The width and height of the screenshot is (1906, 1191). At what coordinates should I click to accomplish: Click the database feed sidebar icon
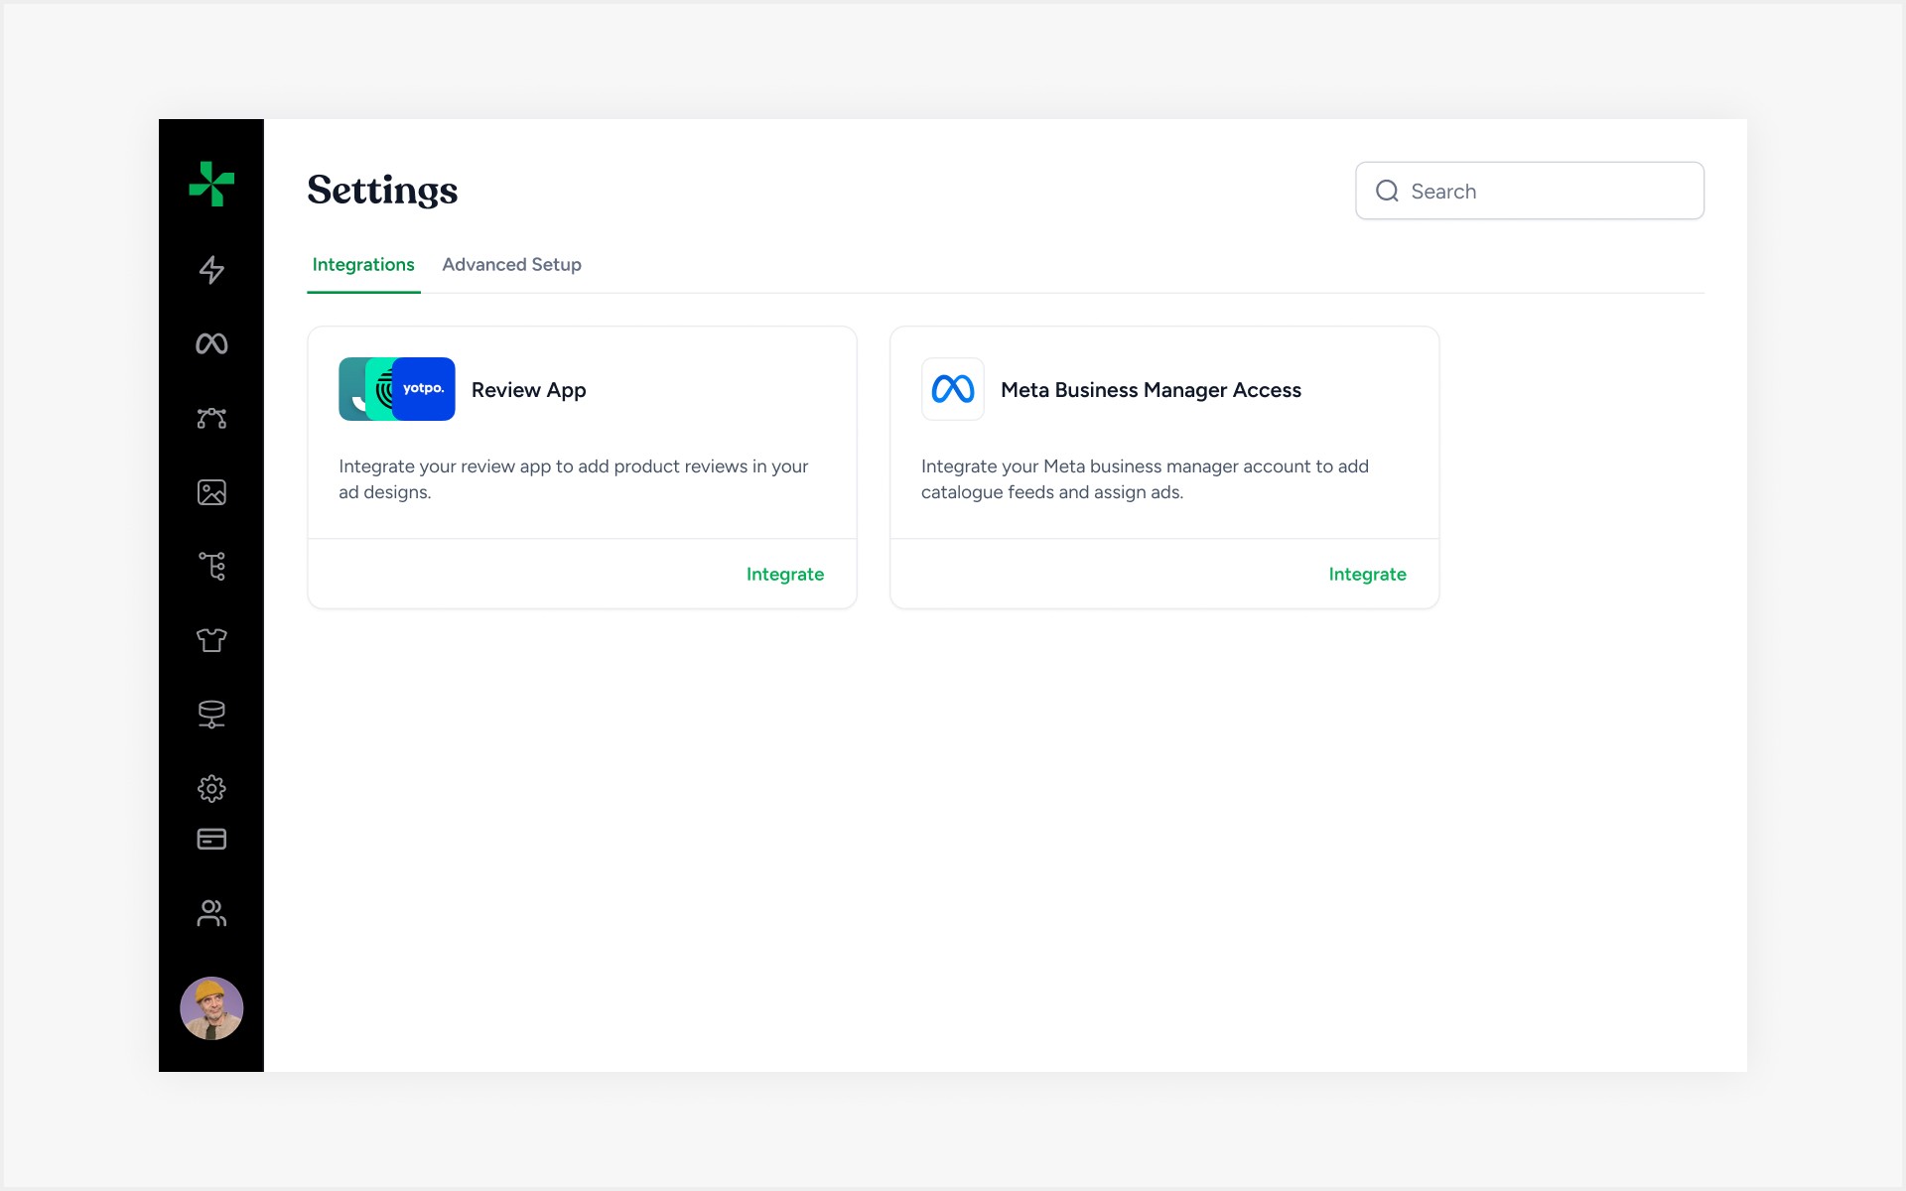211,715
